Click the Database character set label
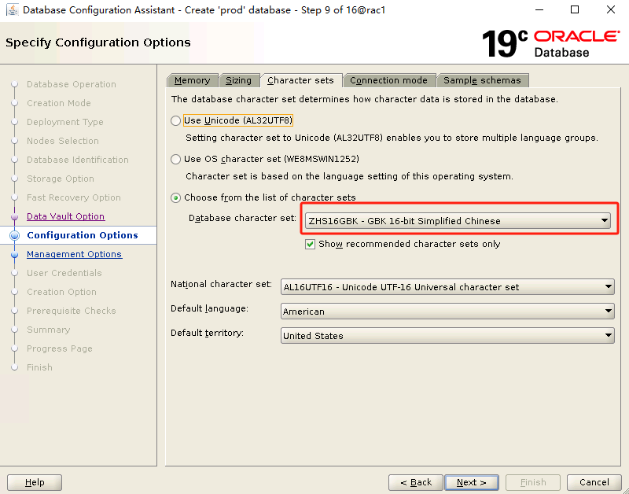This screenshot has width=629, height=494. click(242, 219)
